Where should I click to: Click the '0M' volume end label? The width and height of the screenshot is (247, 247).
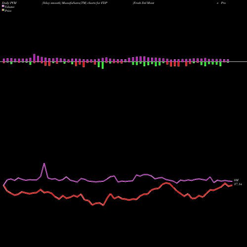(x=236, y=180)
